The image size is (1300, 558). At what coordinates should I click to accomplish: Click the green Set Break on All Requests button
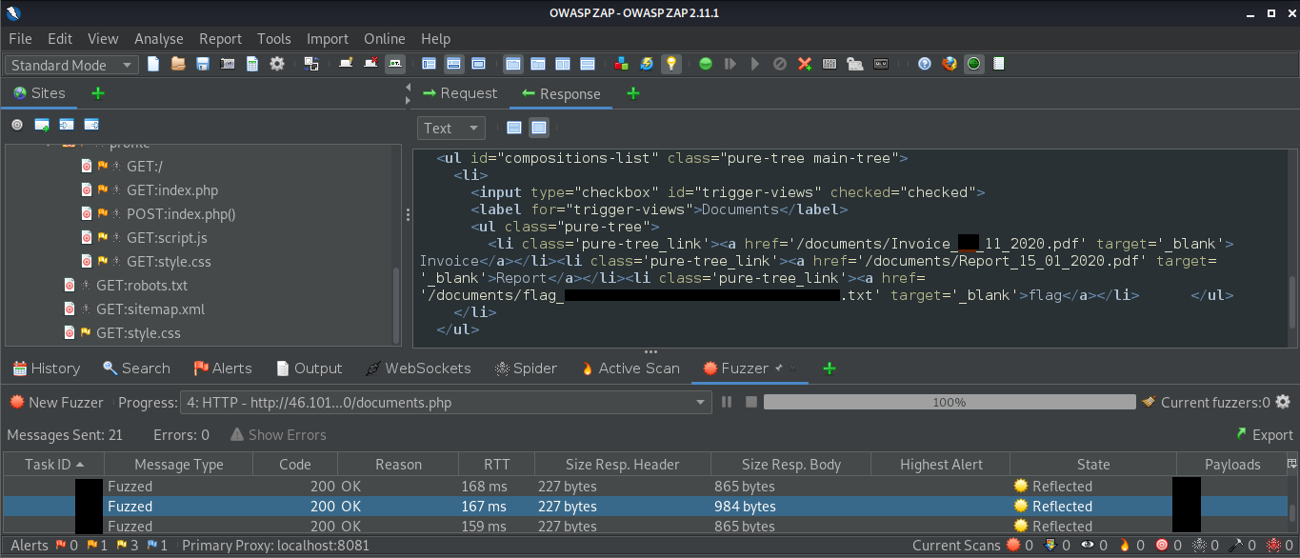tap(706, 64)
